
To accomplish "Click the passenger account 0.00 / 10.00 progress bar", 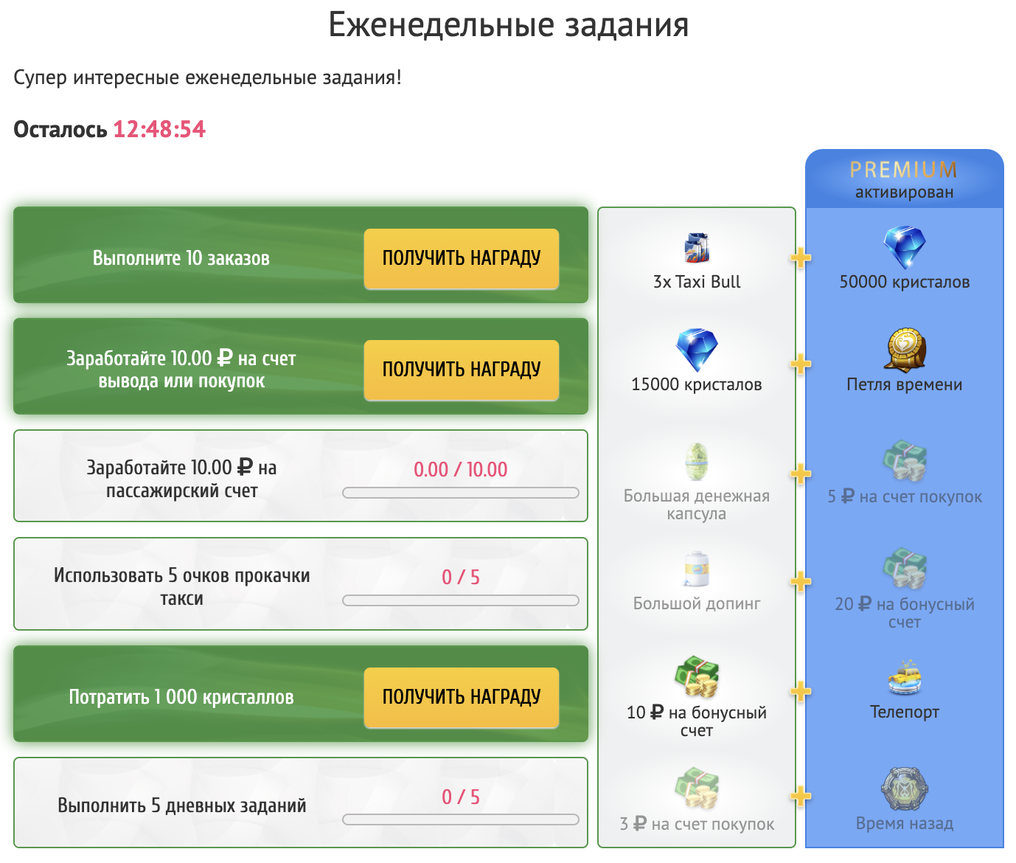I will click(461, 493).
